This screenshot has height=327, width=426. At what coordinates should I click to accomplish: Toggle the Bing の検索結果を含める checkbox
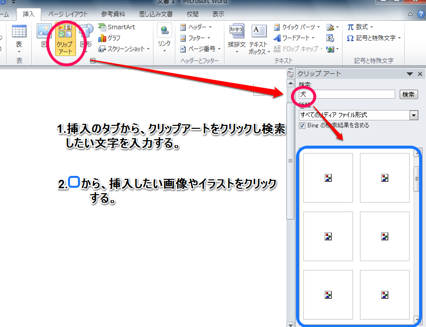click(302, 125)
